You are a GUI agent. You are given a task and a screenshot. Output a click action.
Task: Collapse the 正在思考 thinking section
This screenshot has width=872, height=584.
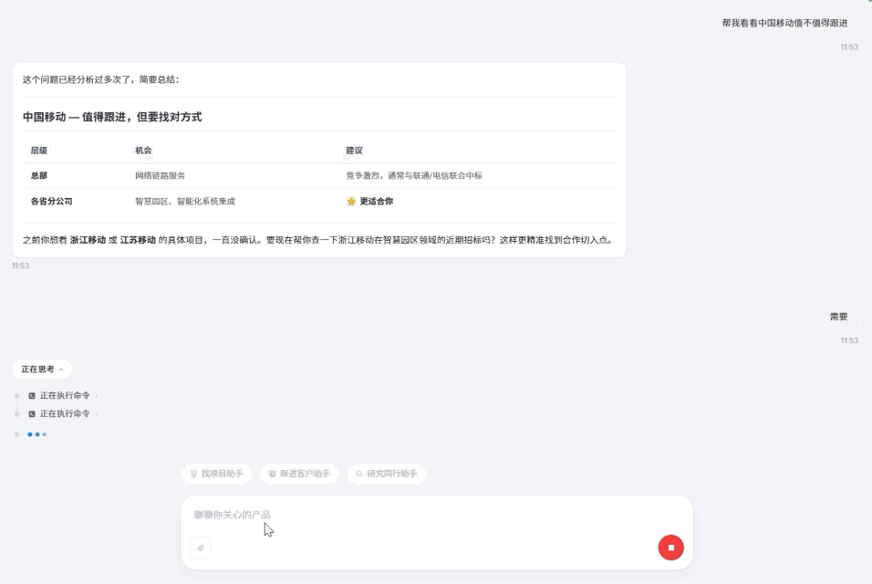(x=42, y=370)
